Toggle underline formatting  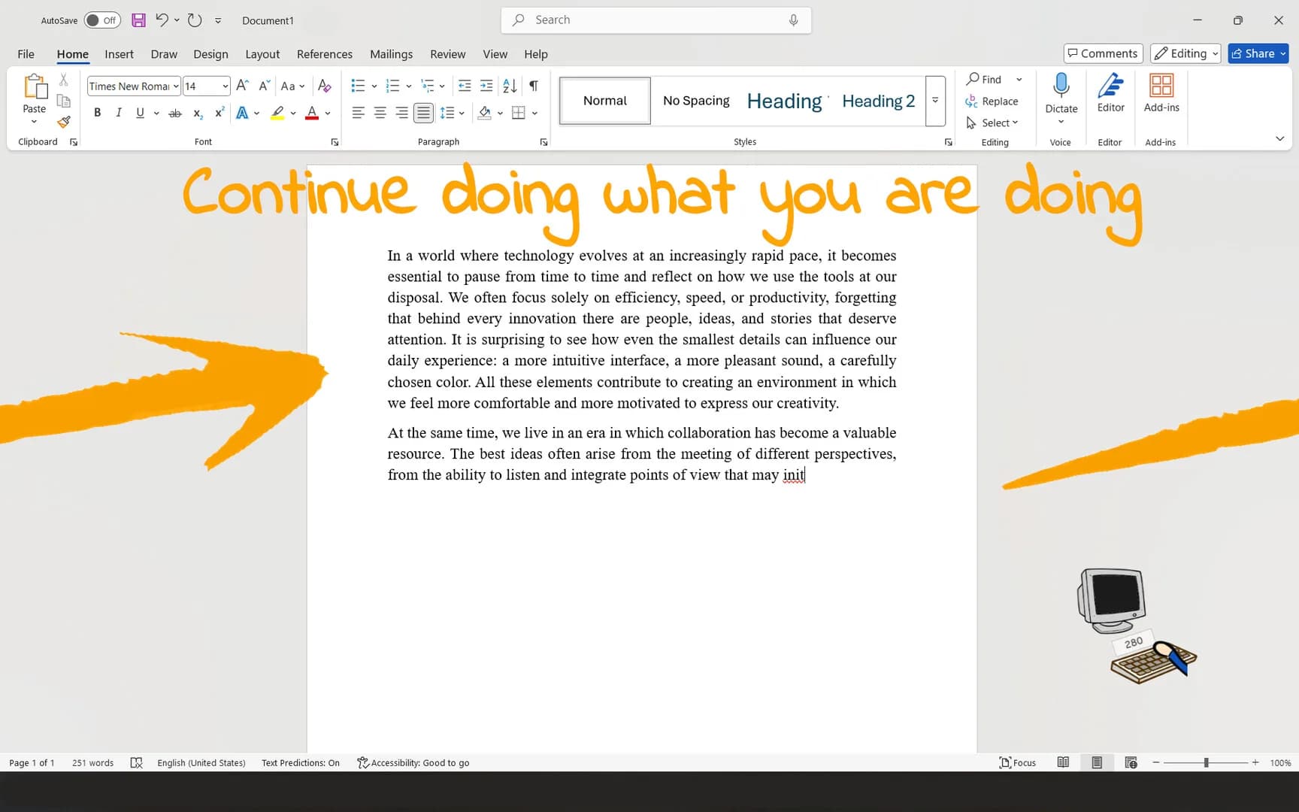click(140, 113)
